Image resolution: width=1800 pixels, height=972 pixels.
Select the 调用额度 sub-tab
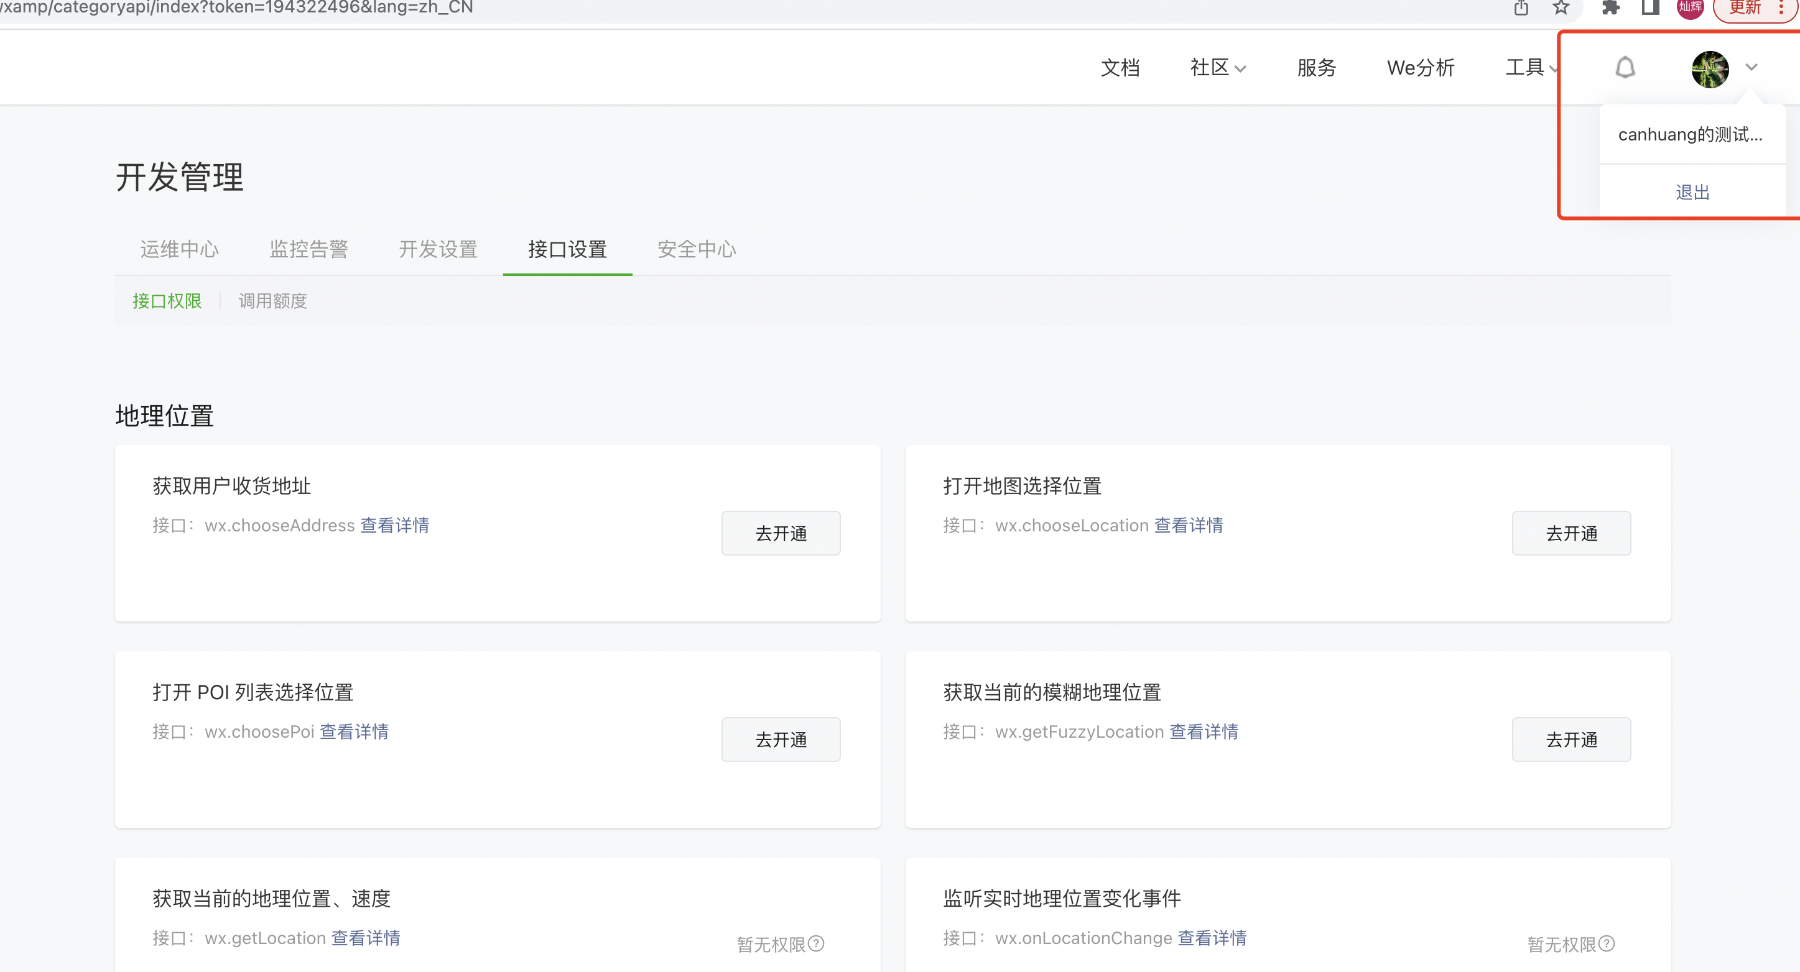272,301
